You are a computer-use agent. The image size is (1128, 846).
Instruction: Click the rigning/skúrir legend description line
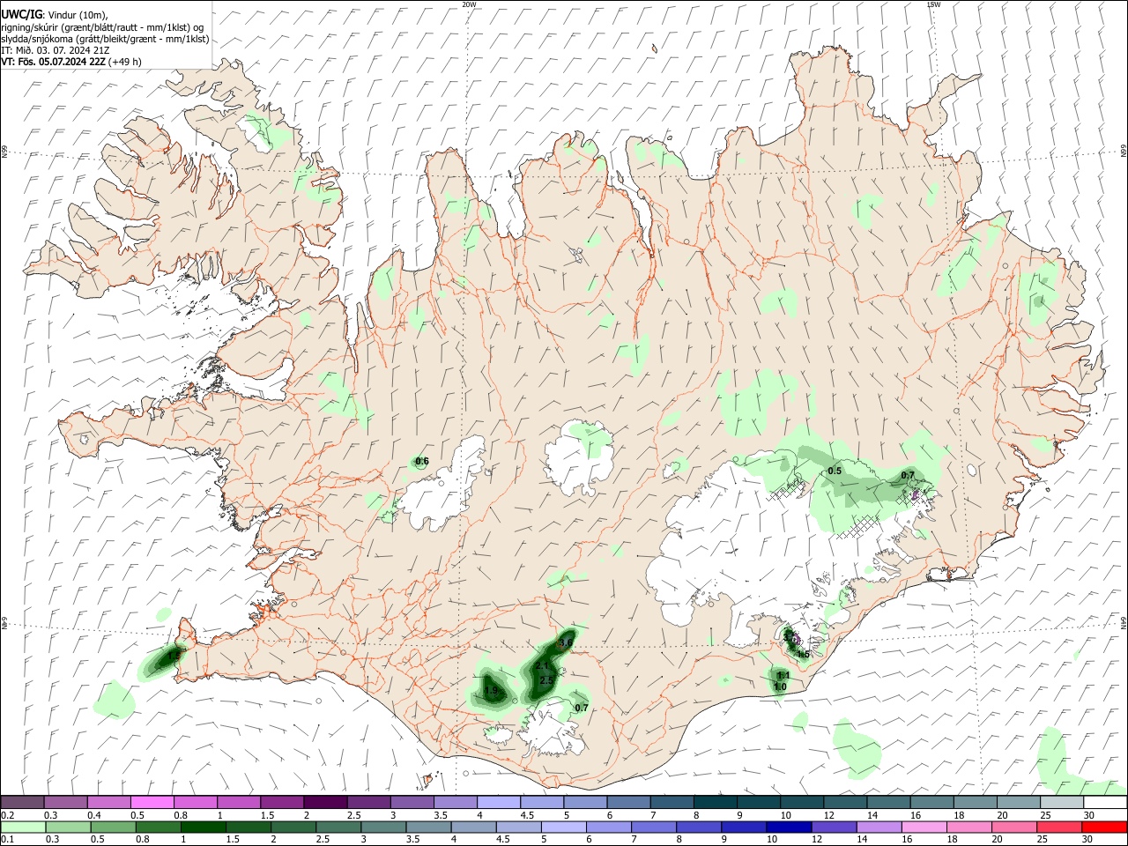[102, 26]
